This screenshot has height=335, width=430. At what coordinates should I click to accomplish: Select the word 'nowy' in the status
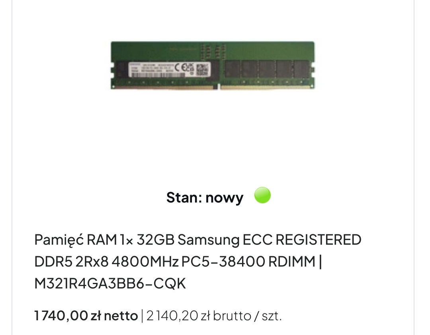coord(224,198)
